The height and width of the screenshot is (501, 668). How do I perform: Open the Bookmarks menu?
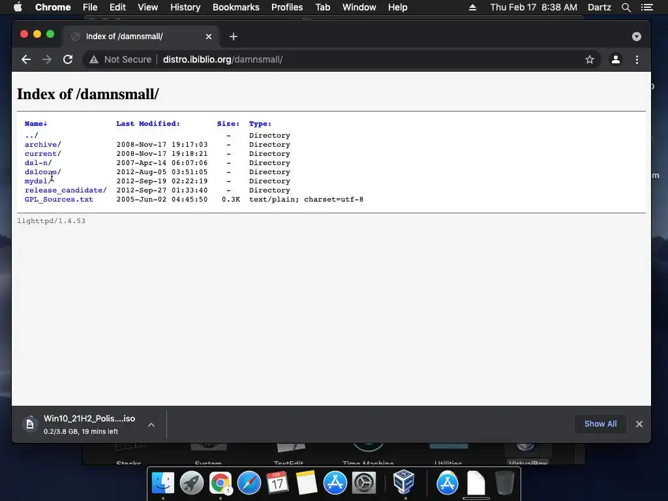[236, 7]
